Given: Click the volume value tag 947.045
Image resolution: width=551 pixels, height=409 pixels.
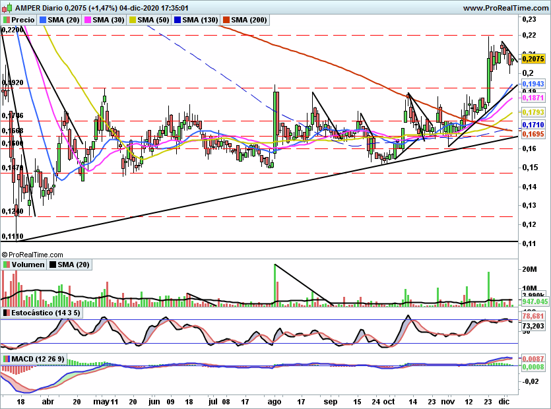Looking at the screenshot, I should click(535, 301).
